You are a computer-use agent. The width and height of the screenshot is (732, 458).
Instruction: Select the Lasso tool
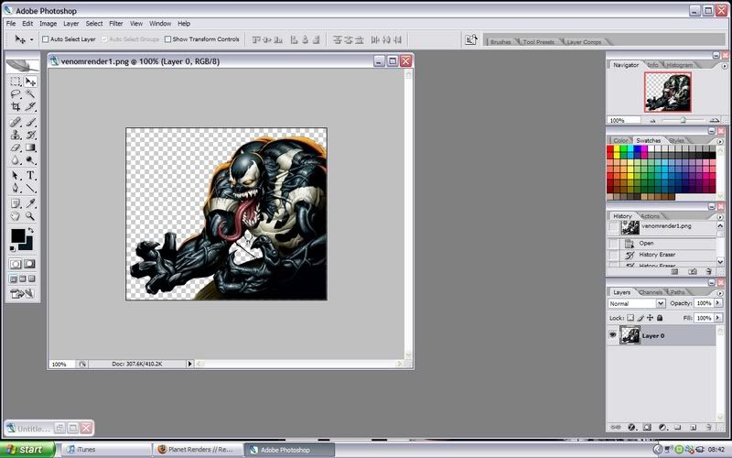pos(16,94)
